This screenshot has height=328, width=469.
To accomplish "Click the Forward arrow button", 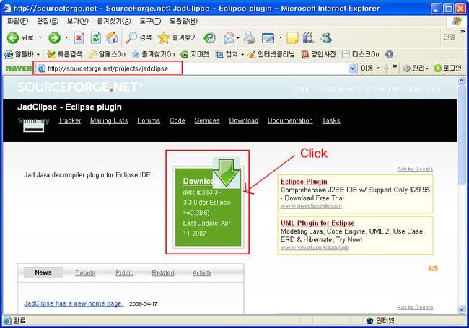I will coord(54,37).
